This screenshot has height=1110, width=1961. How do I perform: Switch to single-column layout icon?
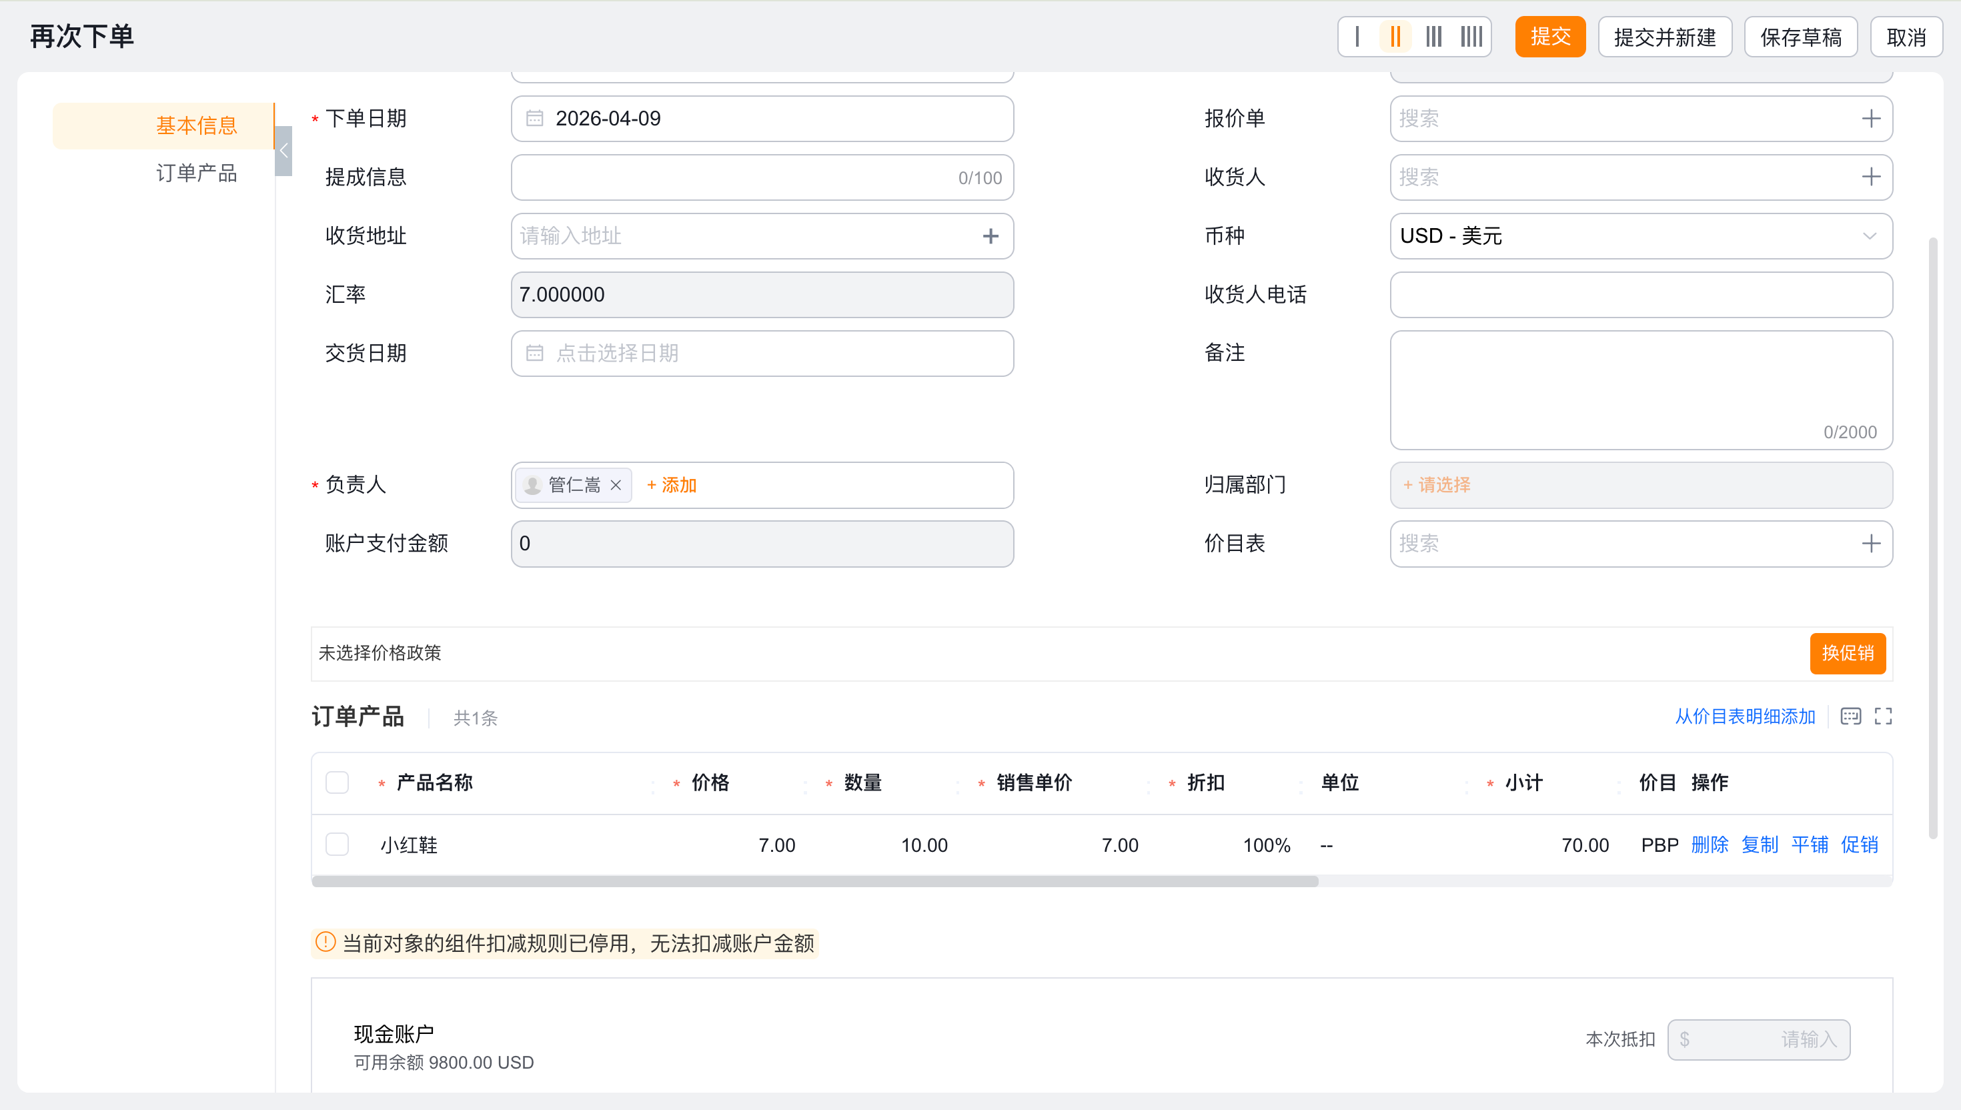click(1357, 37)
